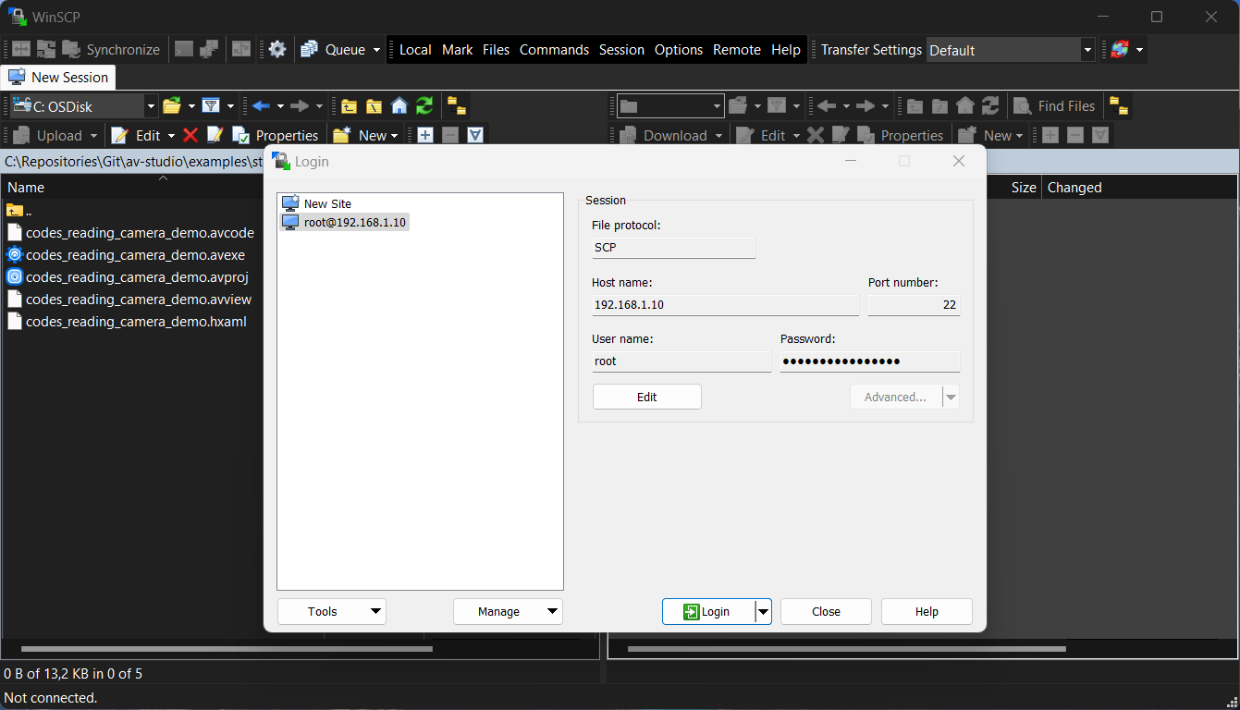Click the local Select Files plus icon
Image resolution: width=1240 pixels, height=710 pixels.
click(425, 136)
